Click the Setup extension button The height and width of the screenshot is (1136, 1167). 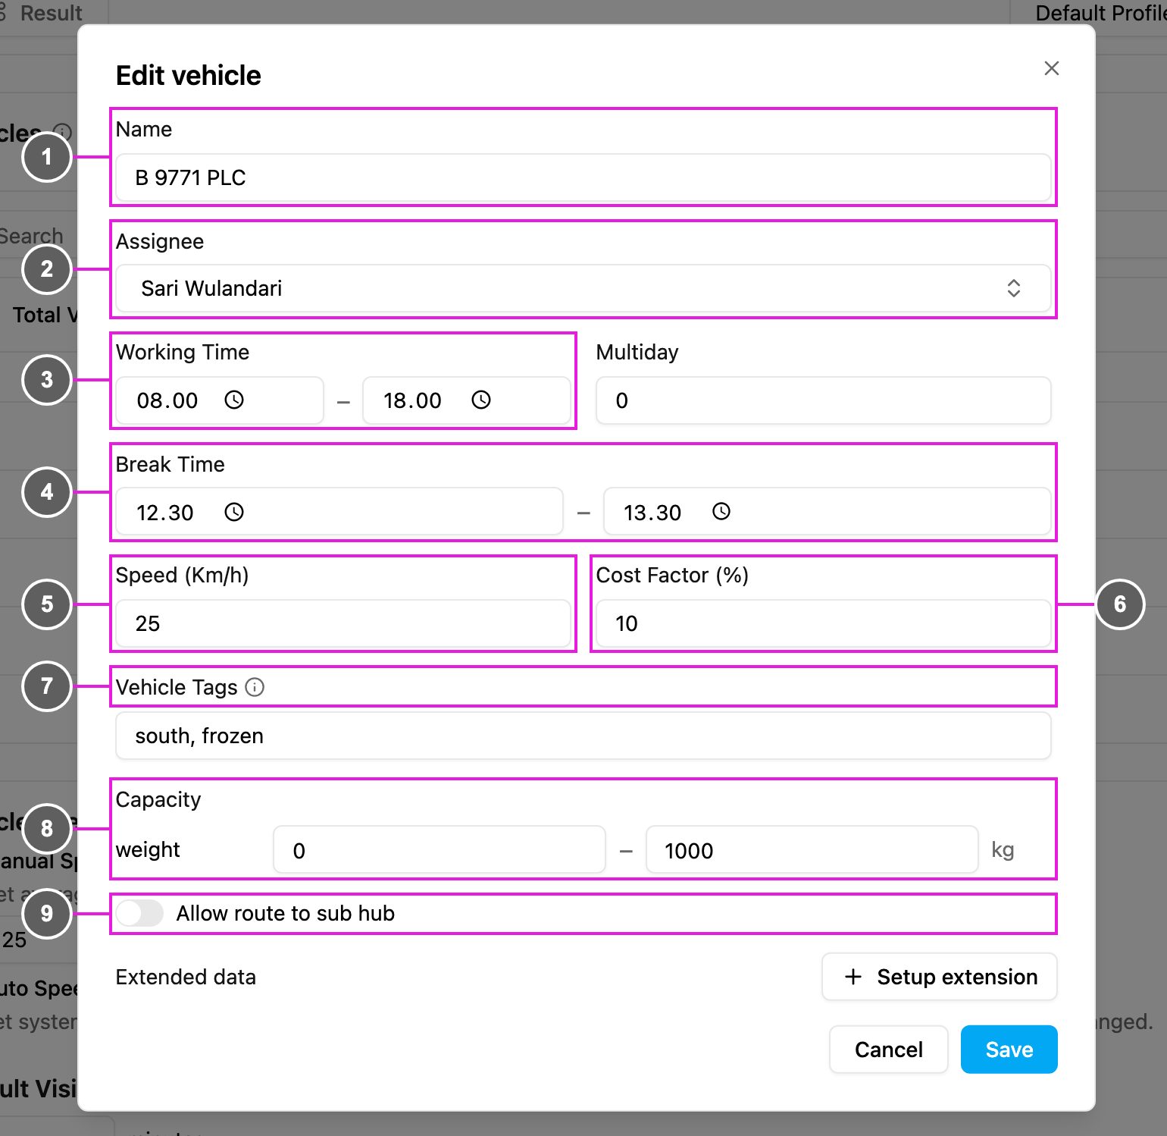(x=940, y=977)
